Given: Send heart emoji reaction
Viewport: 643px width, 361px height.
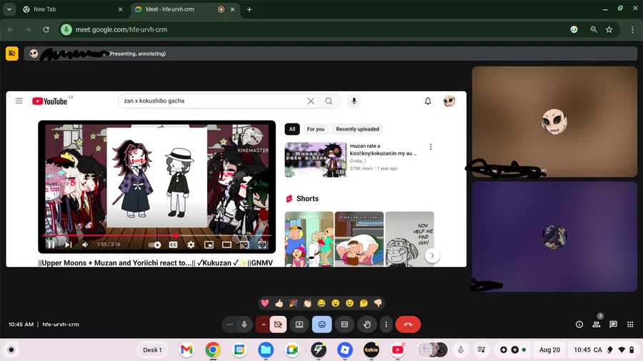Looking at the screenshot, I should click(x=265, y=303).
